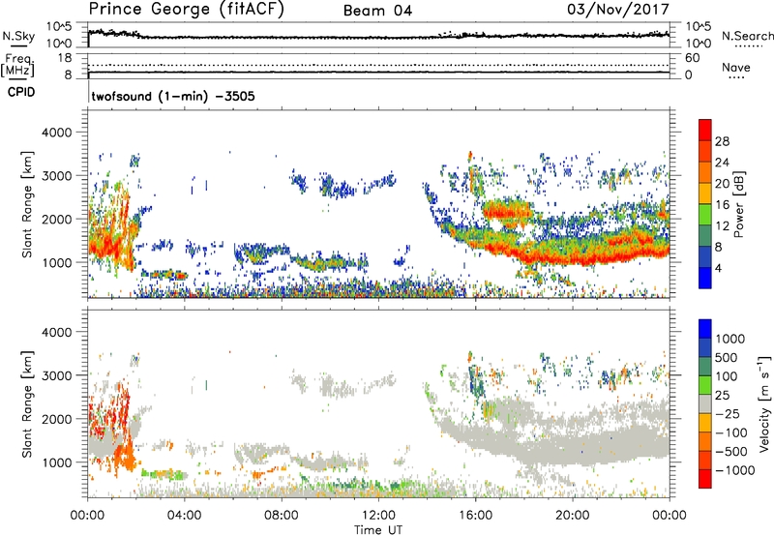774x536 pixels.
Task: Click the bright blue top segment of Velocity bar
Action: click(705, 329)
